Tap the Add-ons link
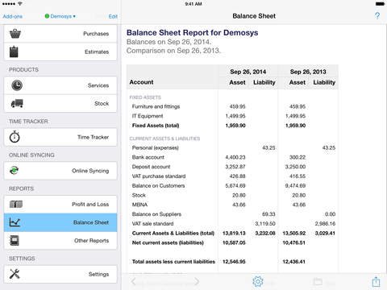The width and height of the screenshot is (387, 290). (x=12, y=16)
